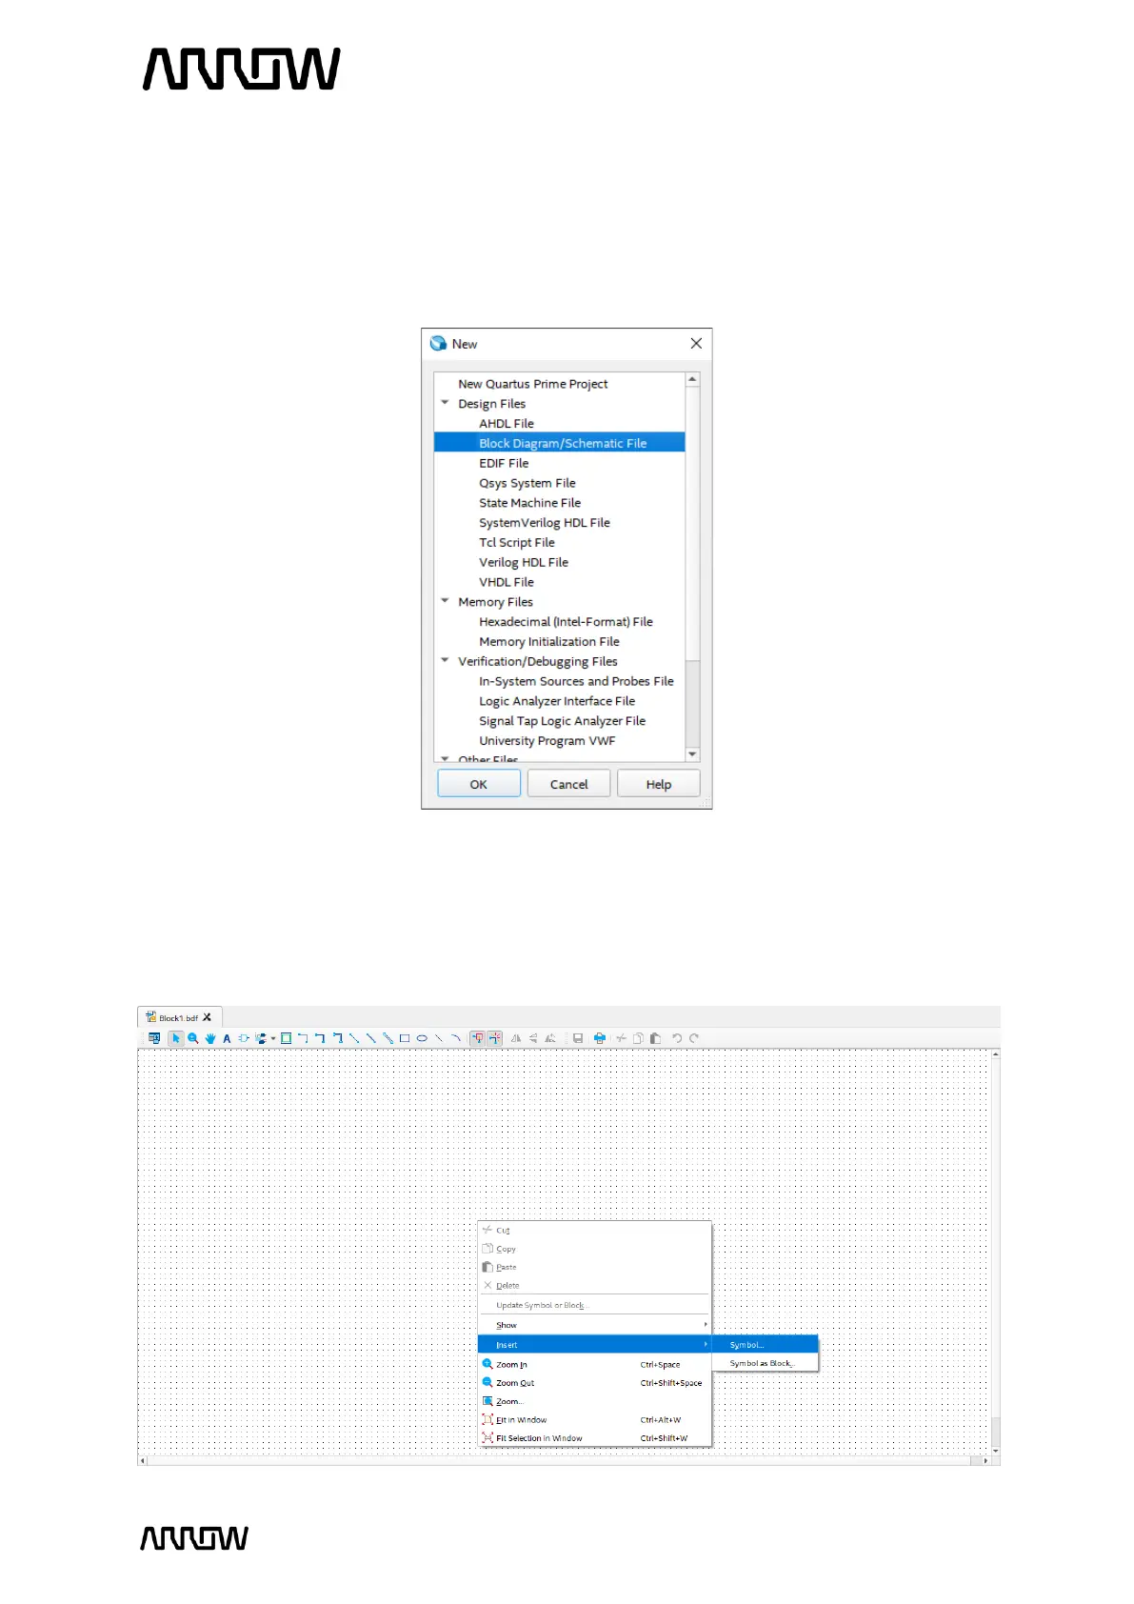The image size is (1134, 1604).
Task: Select Block Diagram/Schematic File
Action: pos(559,443)
